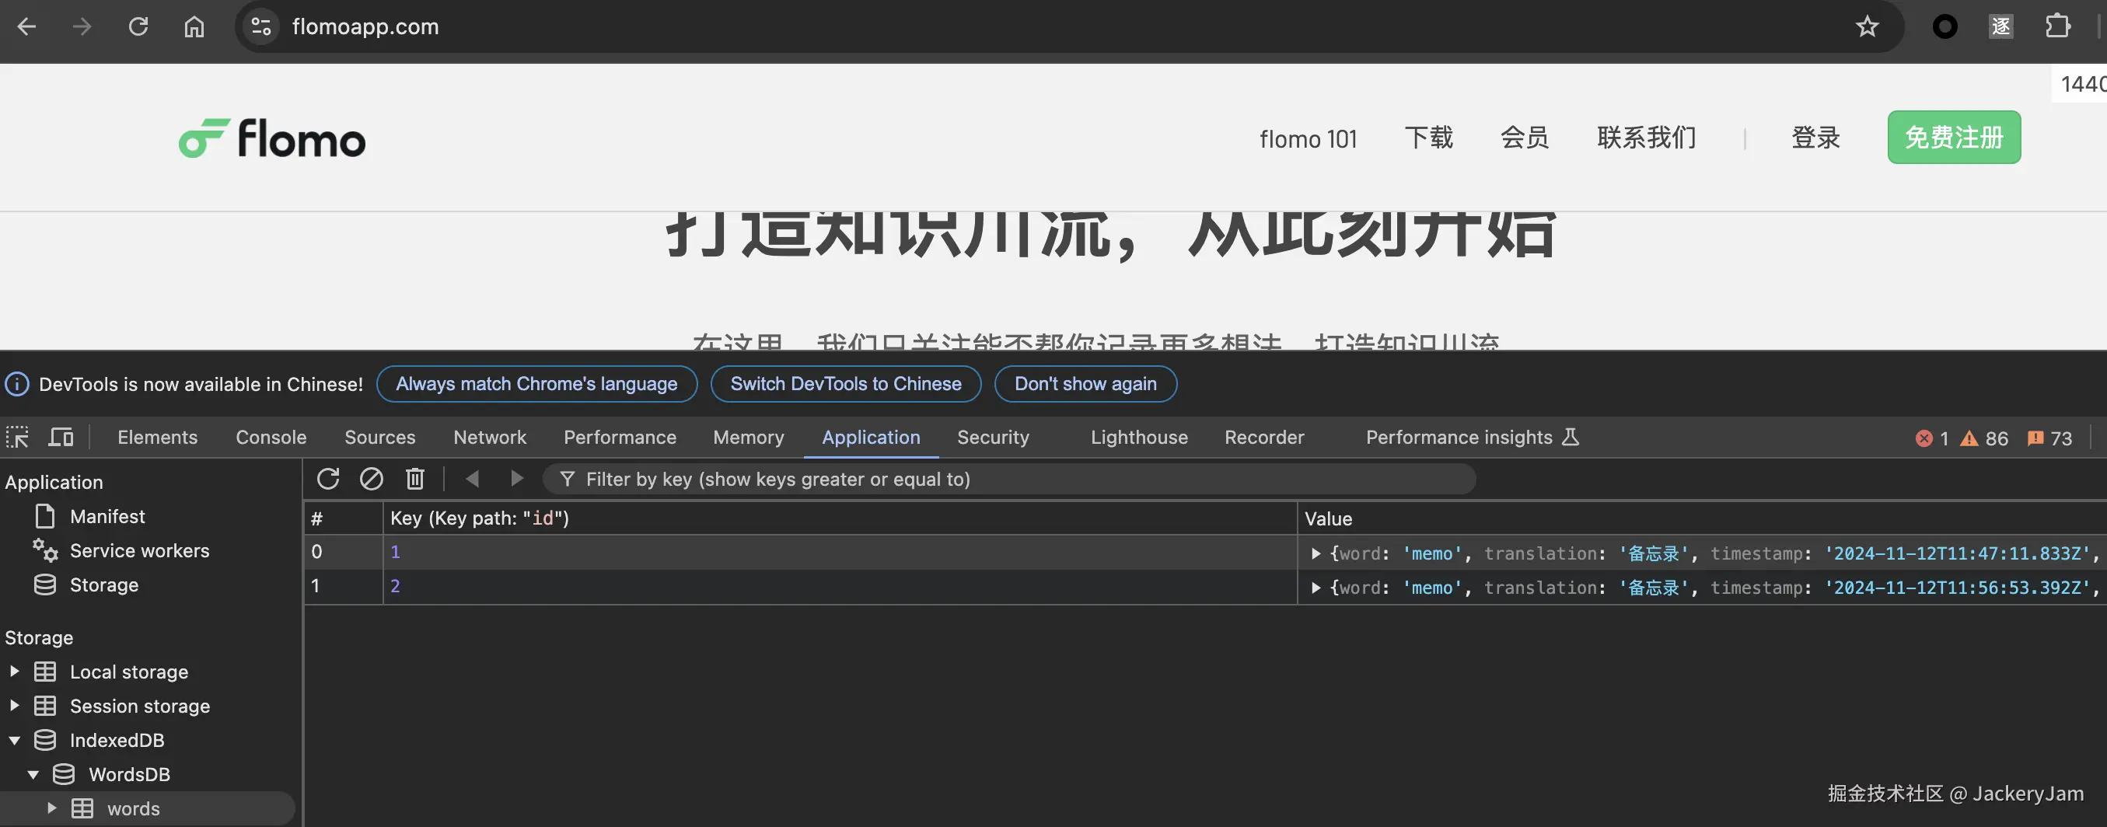Screen dimensions: 2107x827
Task: Expand the value object with key 2
Action: (1316, 588)
